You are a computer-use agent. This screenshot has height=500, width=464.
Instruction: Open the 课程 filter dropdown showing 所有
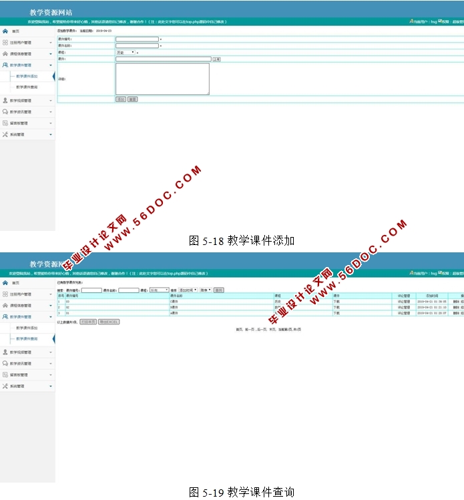[x=159, y=290]
